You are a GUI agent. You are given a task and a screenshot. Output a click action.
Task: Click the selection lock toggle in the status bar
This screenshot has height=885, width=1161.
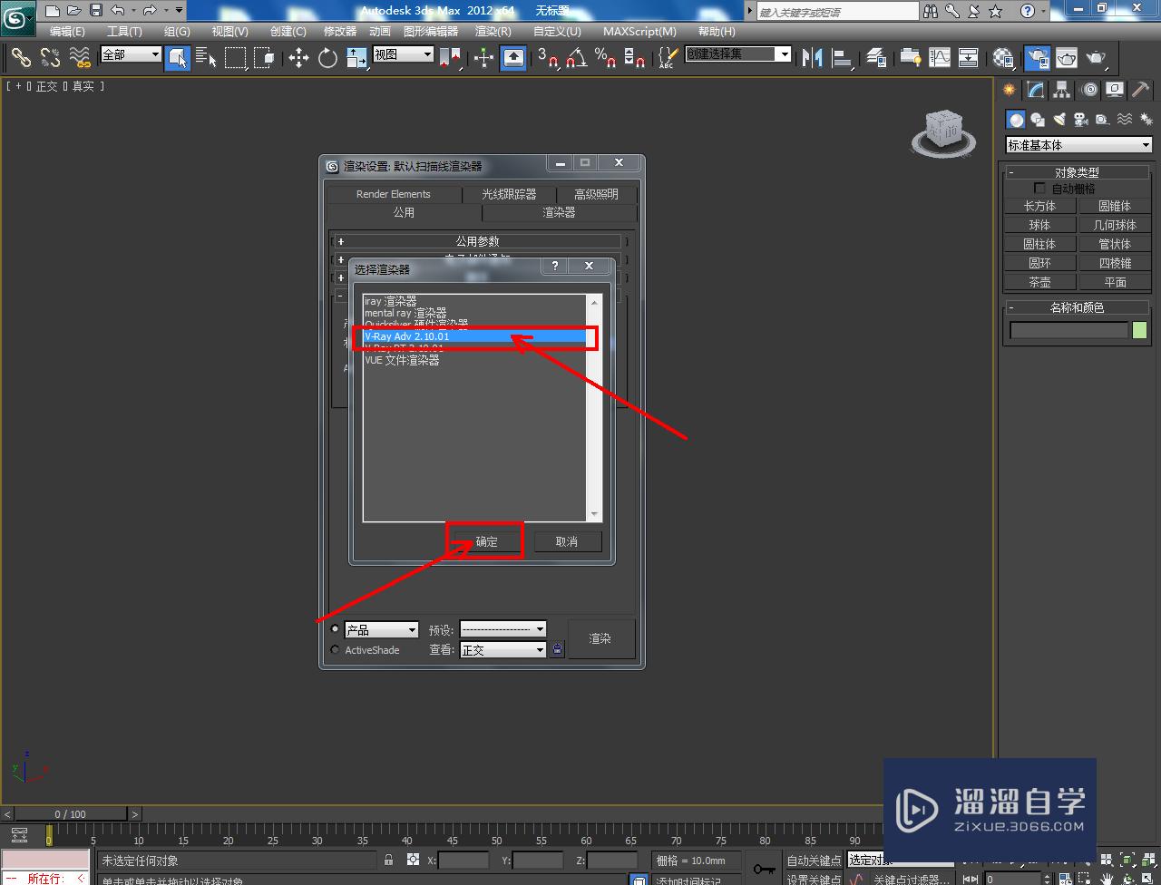(x=388, y=860)
